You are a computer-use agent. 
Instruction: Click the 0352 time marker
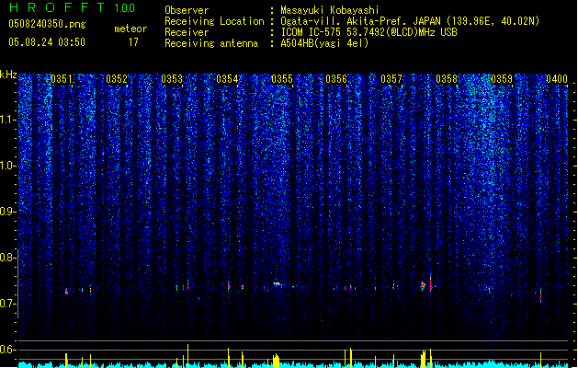point(117,79)
